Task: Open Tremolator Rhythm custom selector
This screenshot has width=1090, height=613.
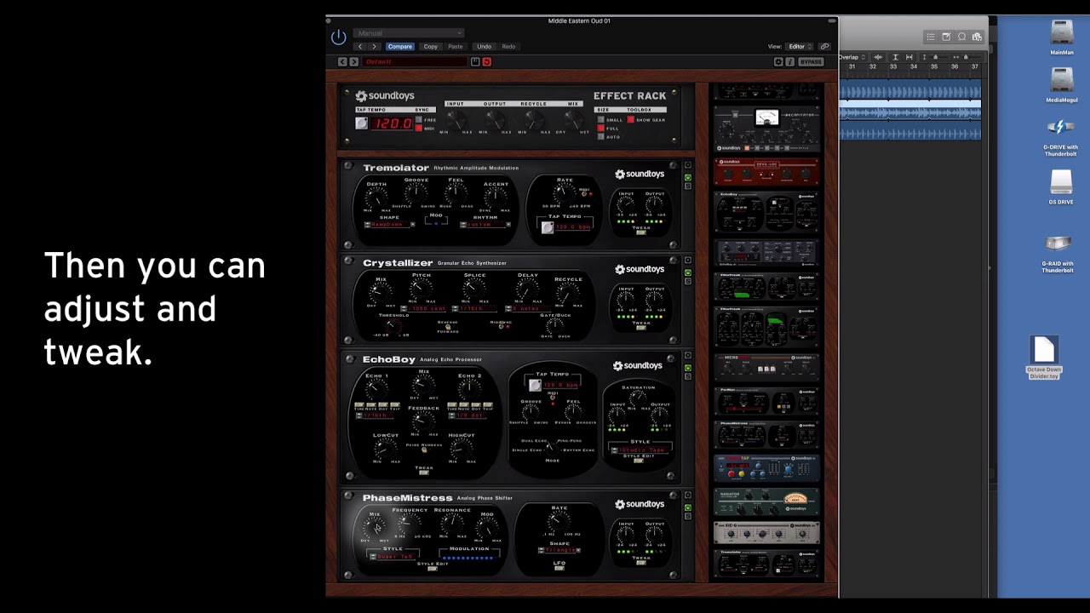Action: tap(487, 225)
